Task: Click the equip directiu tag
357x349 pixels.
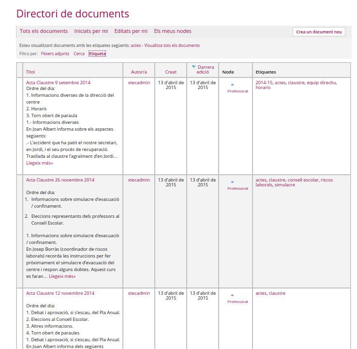Action: coord(321,83)
